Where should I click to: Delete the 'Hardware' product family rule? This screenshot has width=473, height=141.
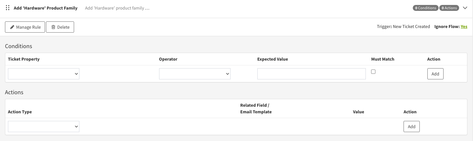click(x=60, y=27)
